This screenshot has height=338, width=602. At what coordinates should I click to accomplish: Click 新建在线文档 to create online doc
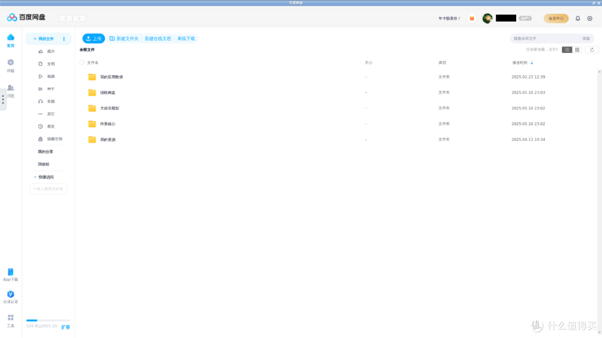pyautogui.click(x=158, y=39)
